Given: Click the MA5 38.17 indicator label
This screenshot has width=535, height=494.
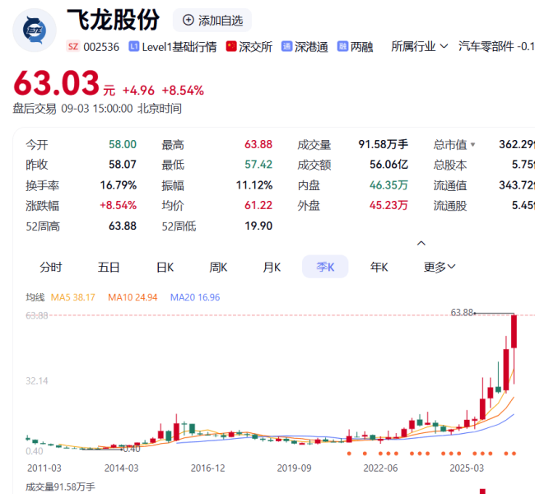Looking at the screenshot, I should pos(73,297).
